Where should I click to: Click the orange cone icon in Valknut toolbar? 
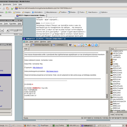click(89, 45)
